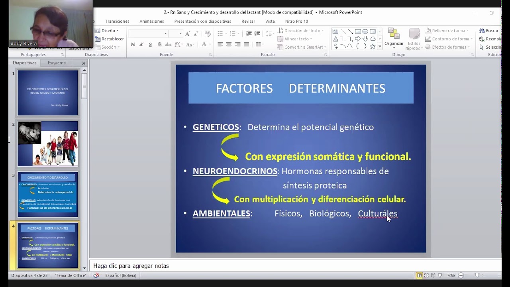Click zoom out minus button
The width and height of the screenshot is (510, 287).
(x=461, y=275)
